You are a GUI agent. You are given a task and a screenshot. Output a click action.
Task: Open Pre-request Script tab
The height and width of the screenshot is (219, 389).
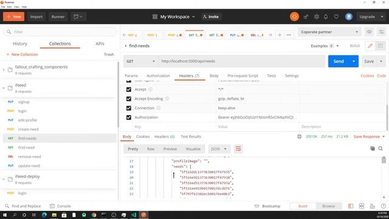click(243, 75)
